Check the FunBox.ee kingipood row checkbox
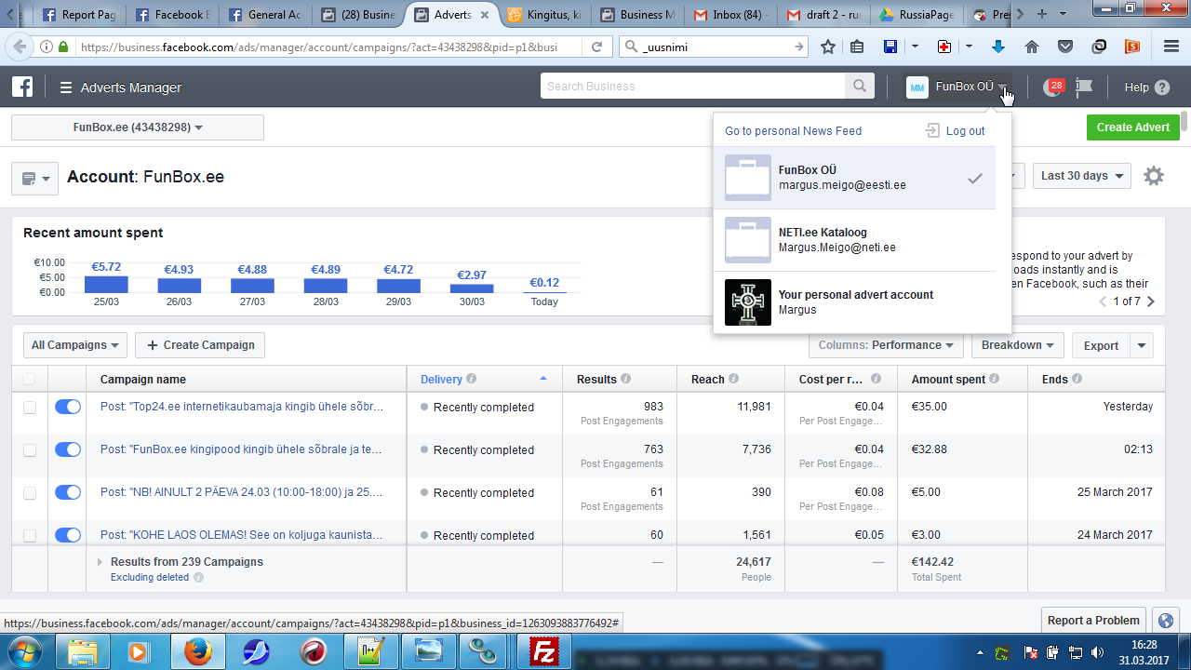The image size is (1191, 670). (30, 450)
